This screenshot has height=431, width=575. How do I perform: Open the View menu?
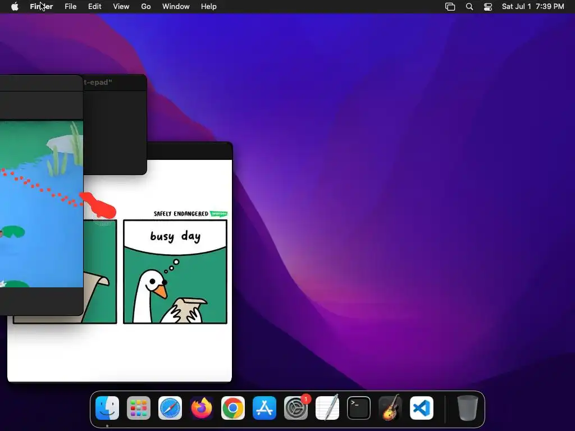(121, 7)
